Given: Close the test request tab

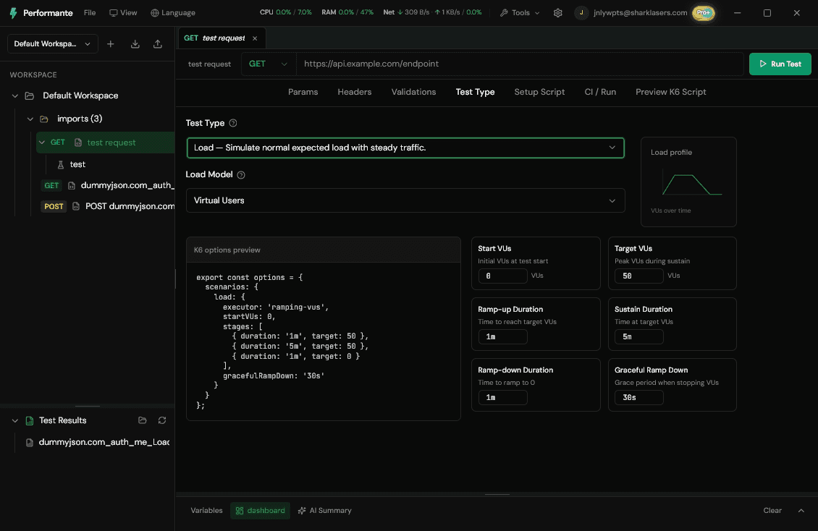Looking at the screenshot, I should click(255, 38).
